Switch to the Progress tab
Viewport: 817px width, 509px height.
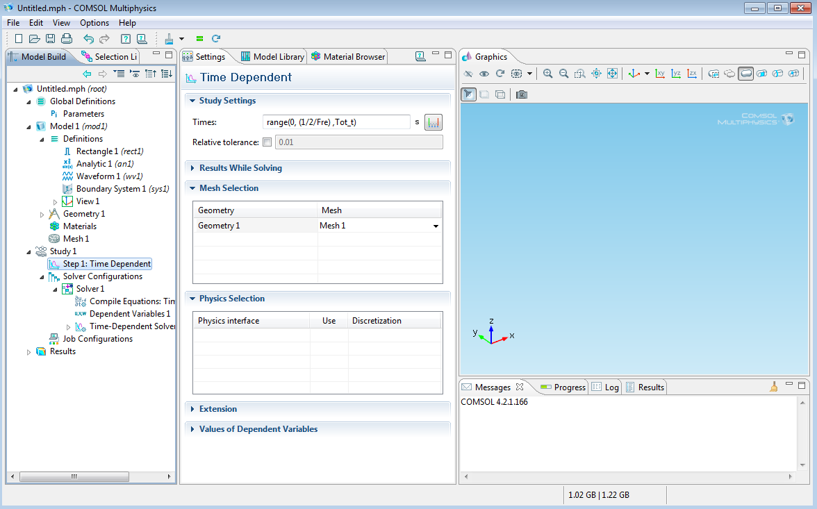click(x=563, y=387)
